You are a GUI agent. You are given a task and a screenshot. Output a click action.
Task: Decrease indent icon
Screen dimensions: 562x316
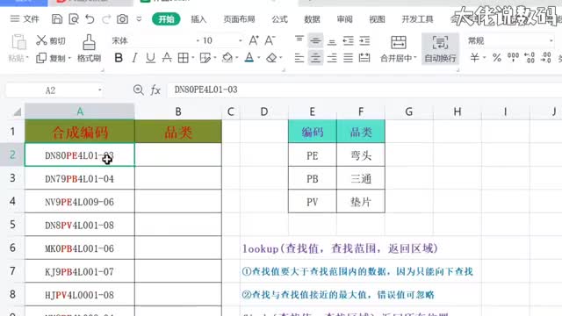348,40
